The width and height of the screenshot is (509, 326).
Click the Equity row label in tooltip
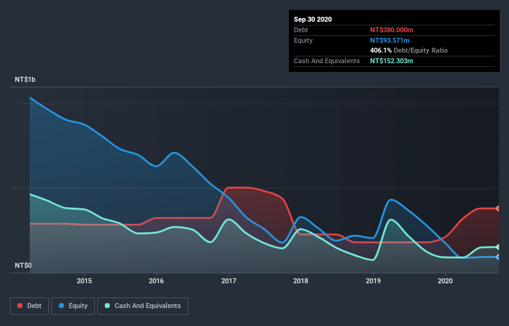pyautogui.click(x=303, y=40)
